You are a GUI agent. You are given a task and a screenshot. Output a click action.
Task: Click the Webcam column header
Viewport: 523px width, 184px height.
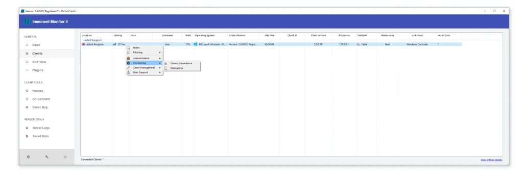[362, 35]
